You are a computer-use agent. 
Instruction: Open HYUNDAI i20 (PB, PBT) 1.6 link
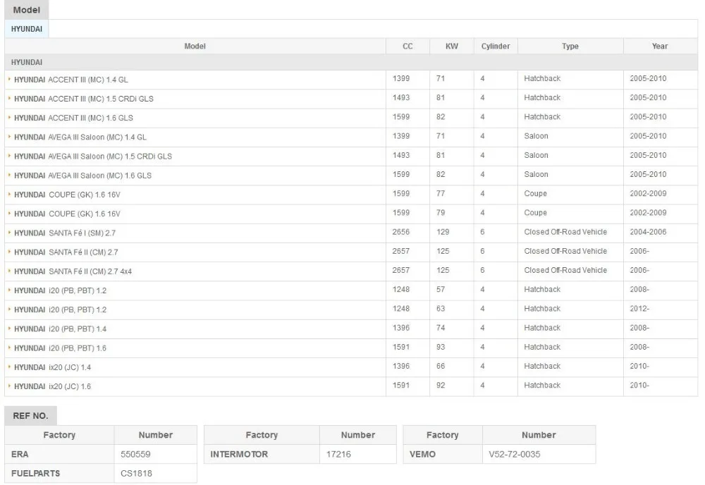[x=60, y=348]
